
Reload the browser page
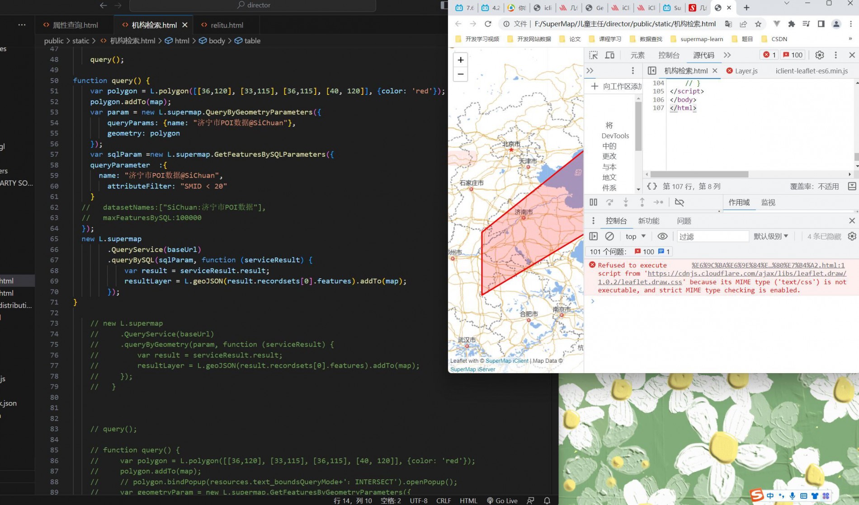tap(488, 24)
